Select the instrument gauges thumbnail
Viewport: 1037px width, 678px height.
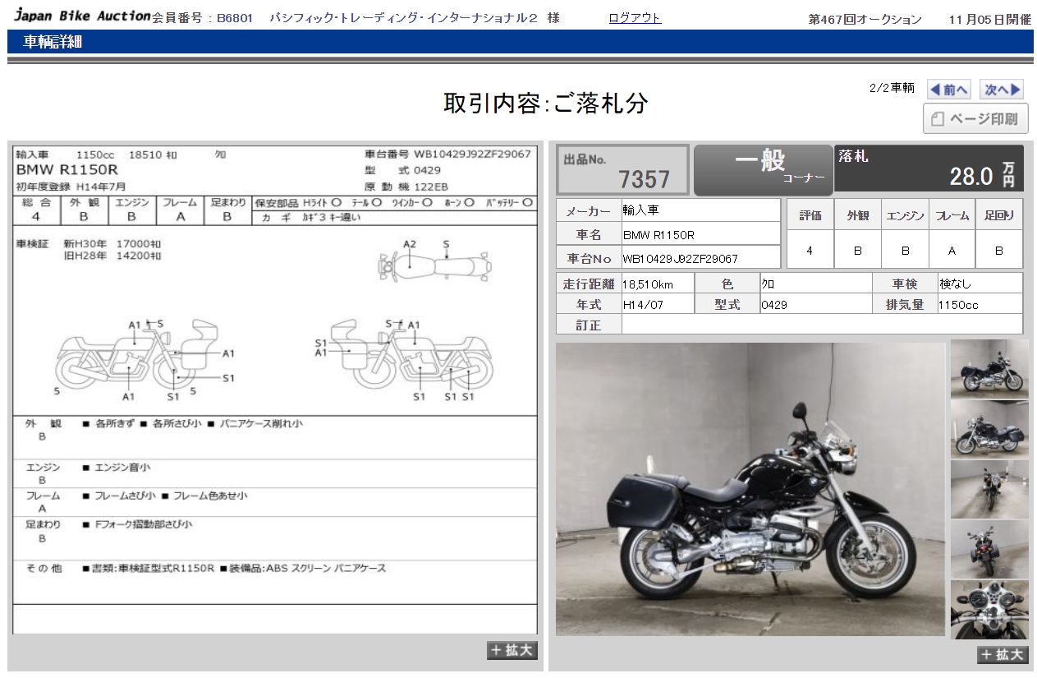(x=989, y=610)
